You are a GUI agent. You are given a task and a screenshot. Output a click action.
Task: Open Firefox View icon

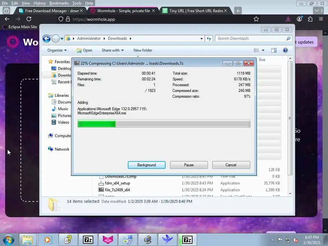[x=6, y=11]
